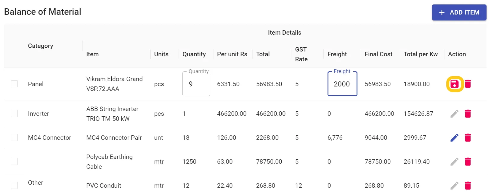This screenshot has height=196, width=491.
Task: Tick the Panel row checkbox
Action: pyautogui.click(x=14, y=84)
